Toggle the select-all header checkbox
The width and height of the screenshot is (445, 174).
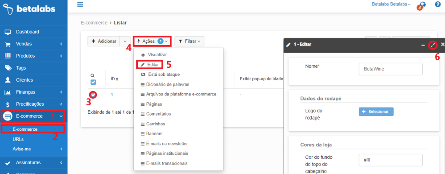93,82
